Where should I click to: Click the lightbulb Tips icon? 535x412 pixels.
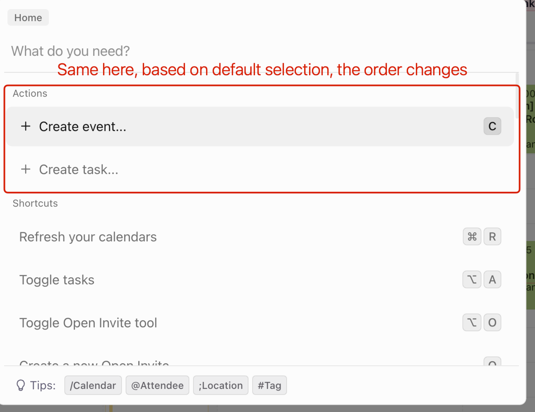(20, 386)
